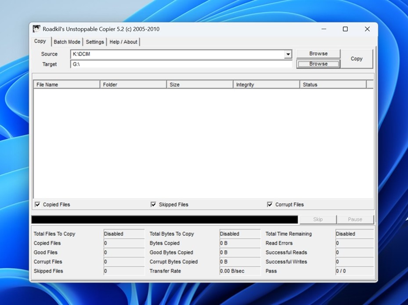Click the Corrupt Bytes Copied label

(x=173, y=262)
